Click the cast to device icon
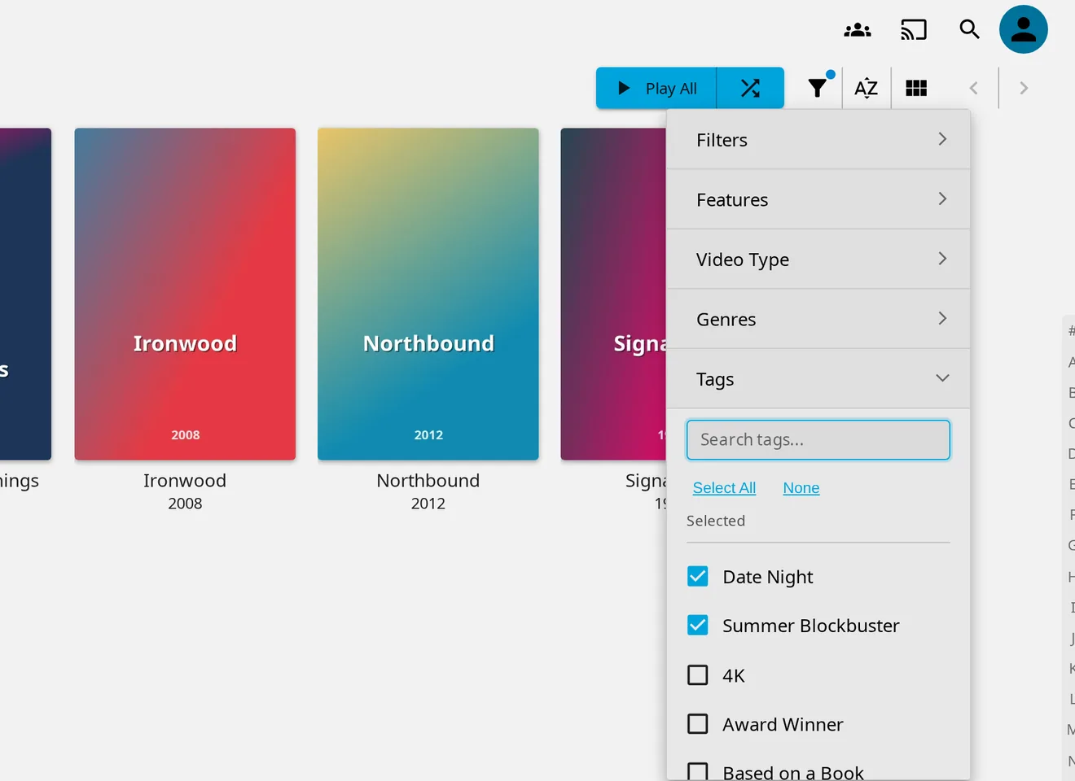The height and width of the screenshot is (781, 1075). 914,30
